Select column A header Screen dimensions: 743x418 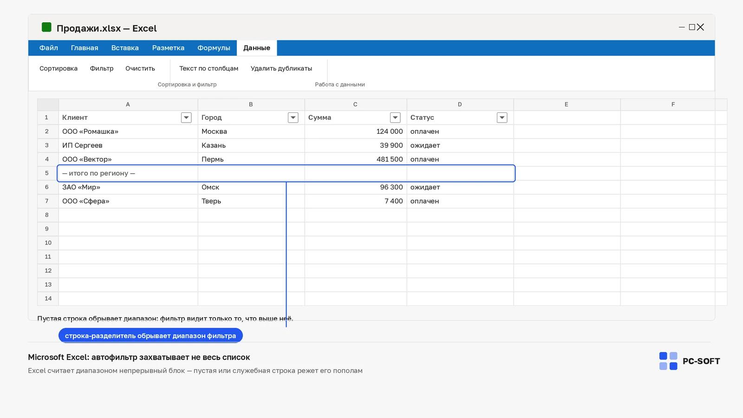(128, 104)
